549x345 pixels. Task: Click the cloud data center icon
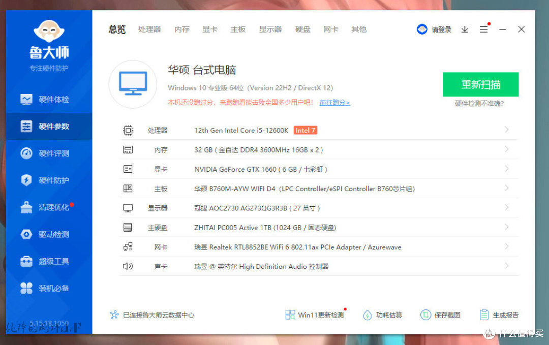point(114,315)
